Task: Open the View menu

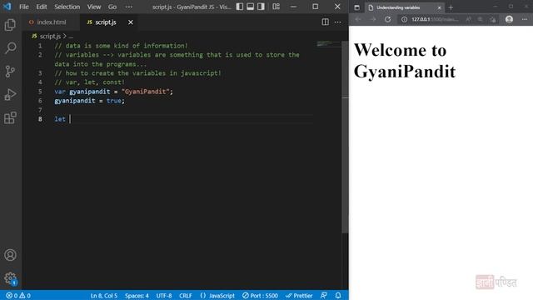Action: point(94,7)
